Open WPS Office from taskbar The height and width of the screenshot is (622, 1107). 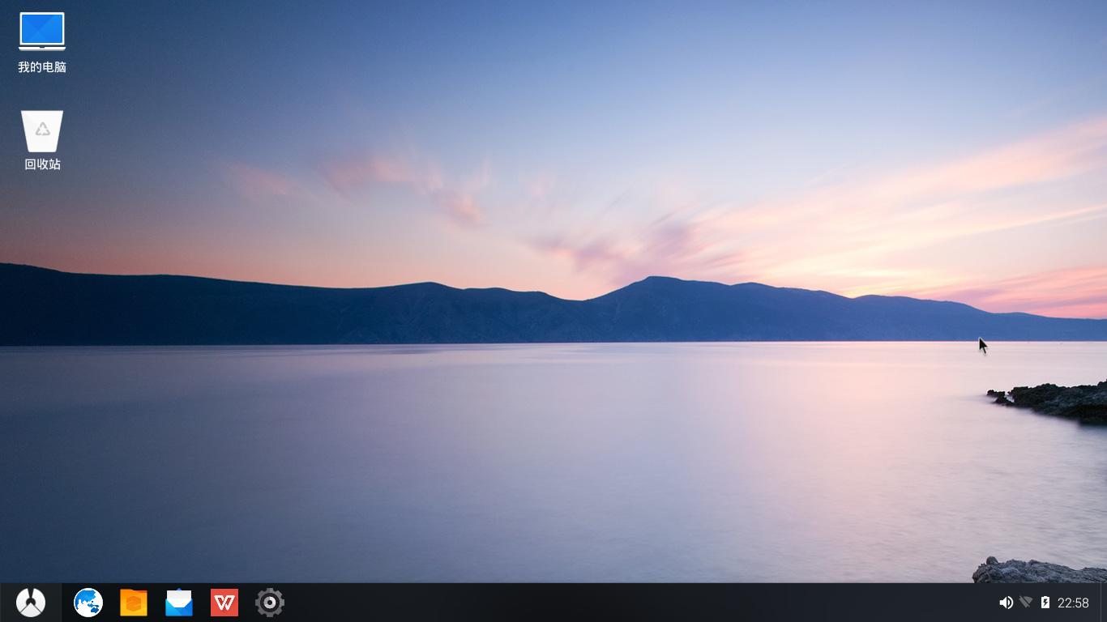pos(224,603)
